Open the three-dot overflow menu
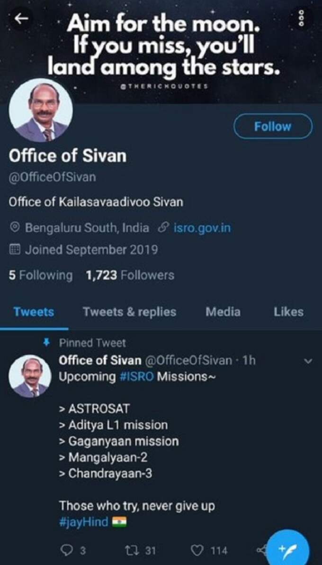Viewport: 322px width, 565px height. click(302, 17)
